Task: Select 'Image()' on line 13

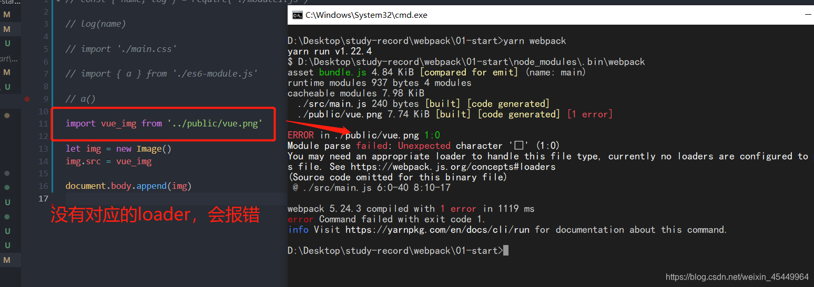Action: pyautogui.click(x=154, y=148)
